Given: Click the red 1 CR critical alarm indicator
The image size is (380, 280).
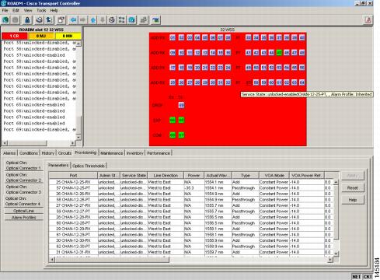Looking at the screenshot, I should (x=15, y=36).
